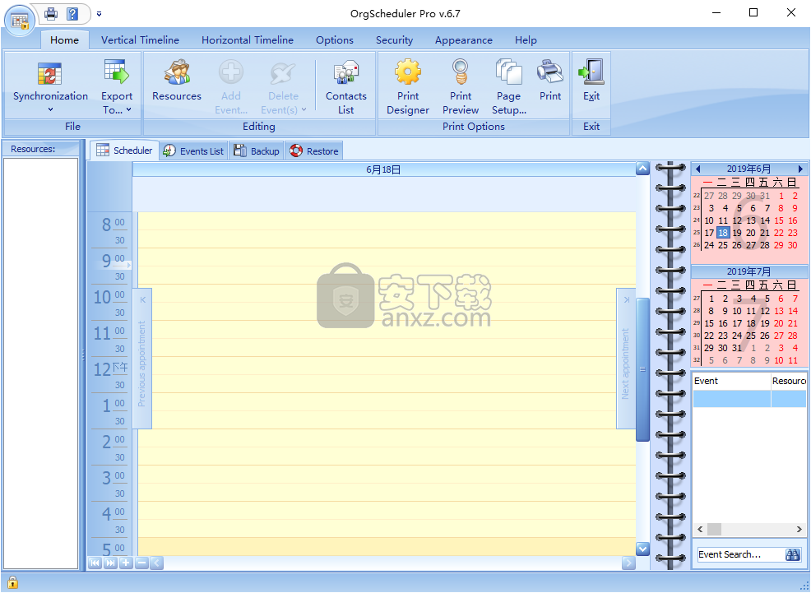This screenshot has width=811, height=593.
Task: Open the Resources editor
Action: click(177, 81)
